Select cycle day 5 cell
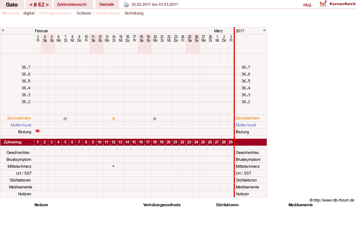The width and height of the screenshot is (356, 248). (x=65, y=142)
